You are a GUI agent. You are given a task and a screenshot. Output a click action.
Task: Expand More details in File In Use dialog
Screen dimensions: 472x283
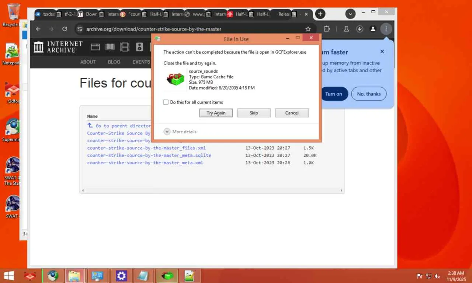pyautogui.click(x=180, y=132)
